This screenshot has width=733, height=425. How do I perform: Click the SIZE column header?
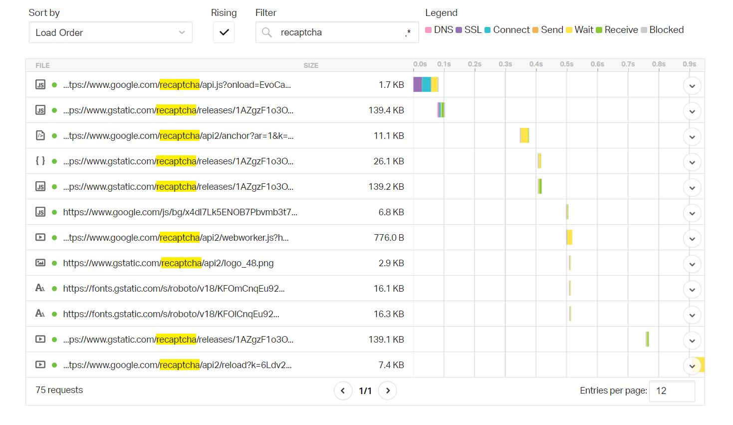click(x=311, y=65)
